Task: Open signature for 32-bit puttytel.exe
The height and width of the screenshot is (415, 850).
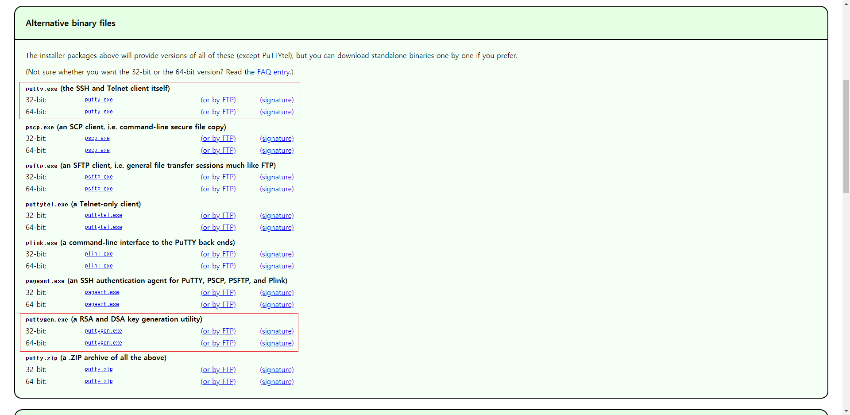Action: pos(277,215)
